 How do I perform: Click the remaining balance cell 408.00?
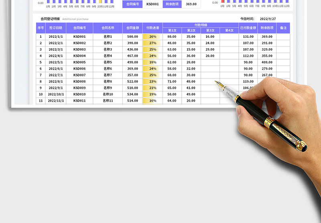[x=267, y=62]
